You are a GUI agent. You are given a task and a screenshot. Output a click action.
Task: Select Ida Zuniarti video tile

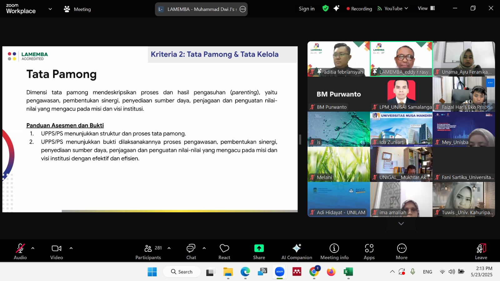[401, 129]
